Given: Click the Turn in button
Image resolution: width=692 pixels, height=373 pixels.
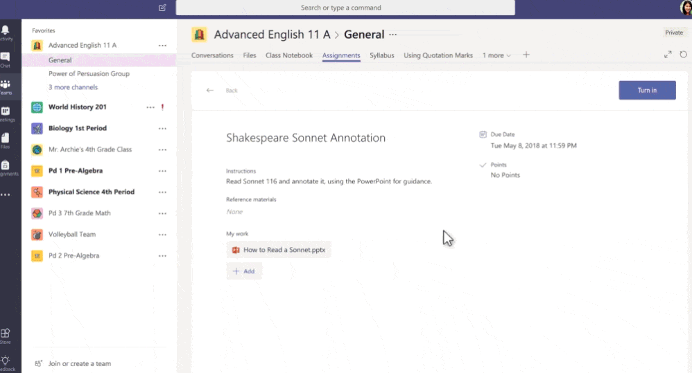Looking at the screenshot, I should click(x=647, y=90).
